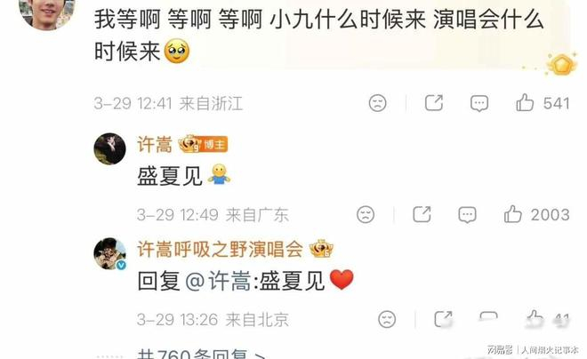Image resolution: width=587 pixels, height=359 pixels.
Task: Reply to 许嵩's 盛夏见 comment
Action: [x=467, y=215]
